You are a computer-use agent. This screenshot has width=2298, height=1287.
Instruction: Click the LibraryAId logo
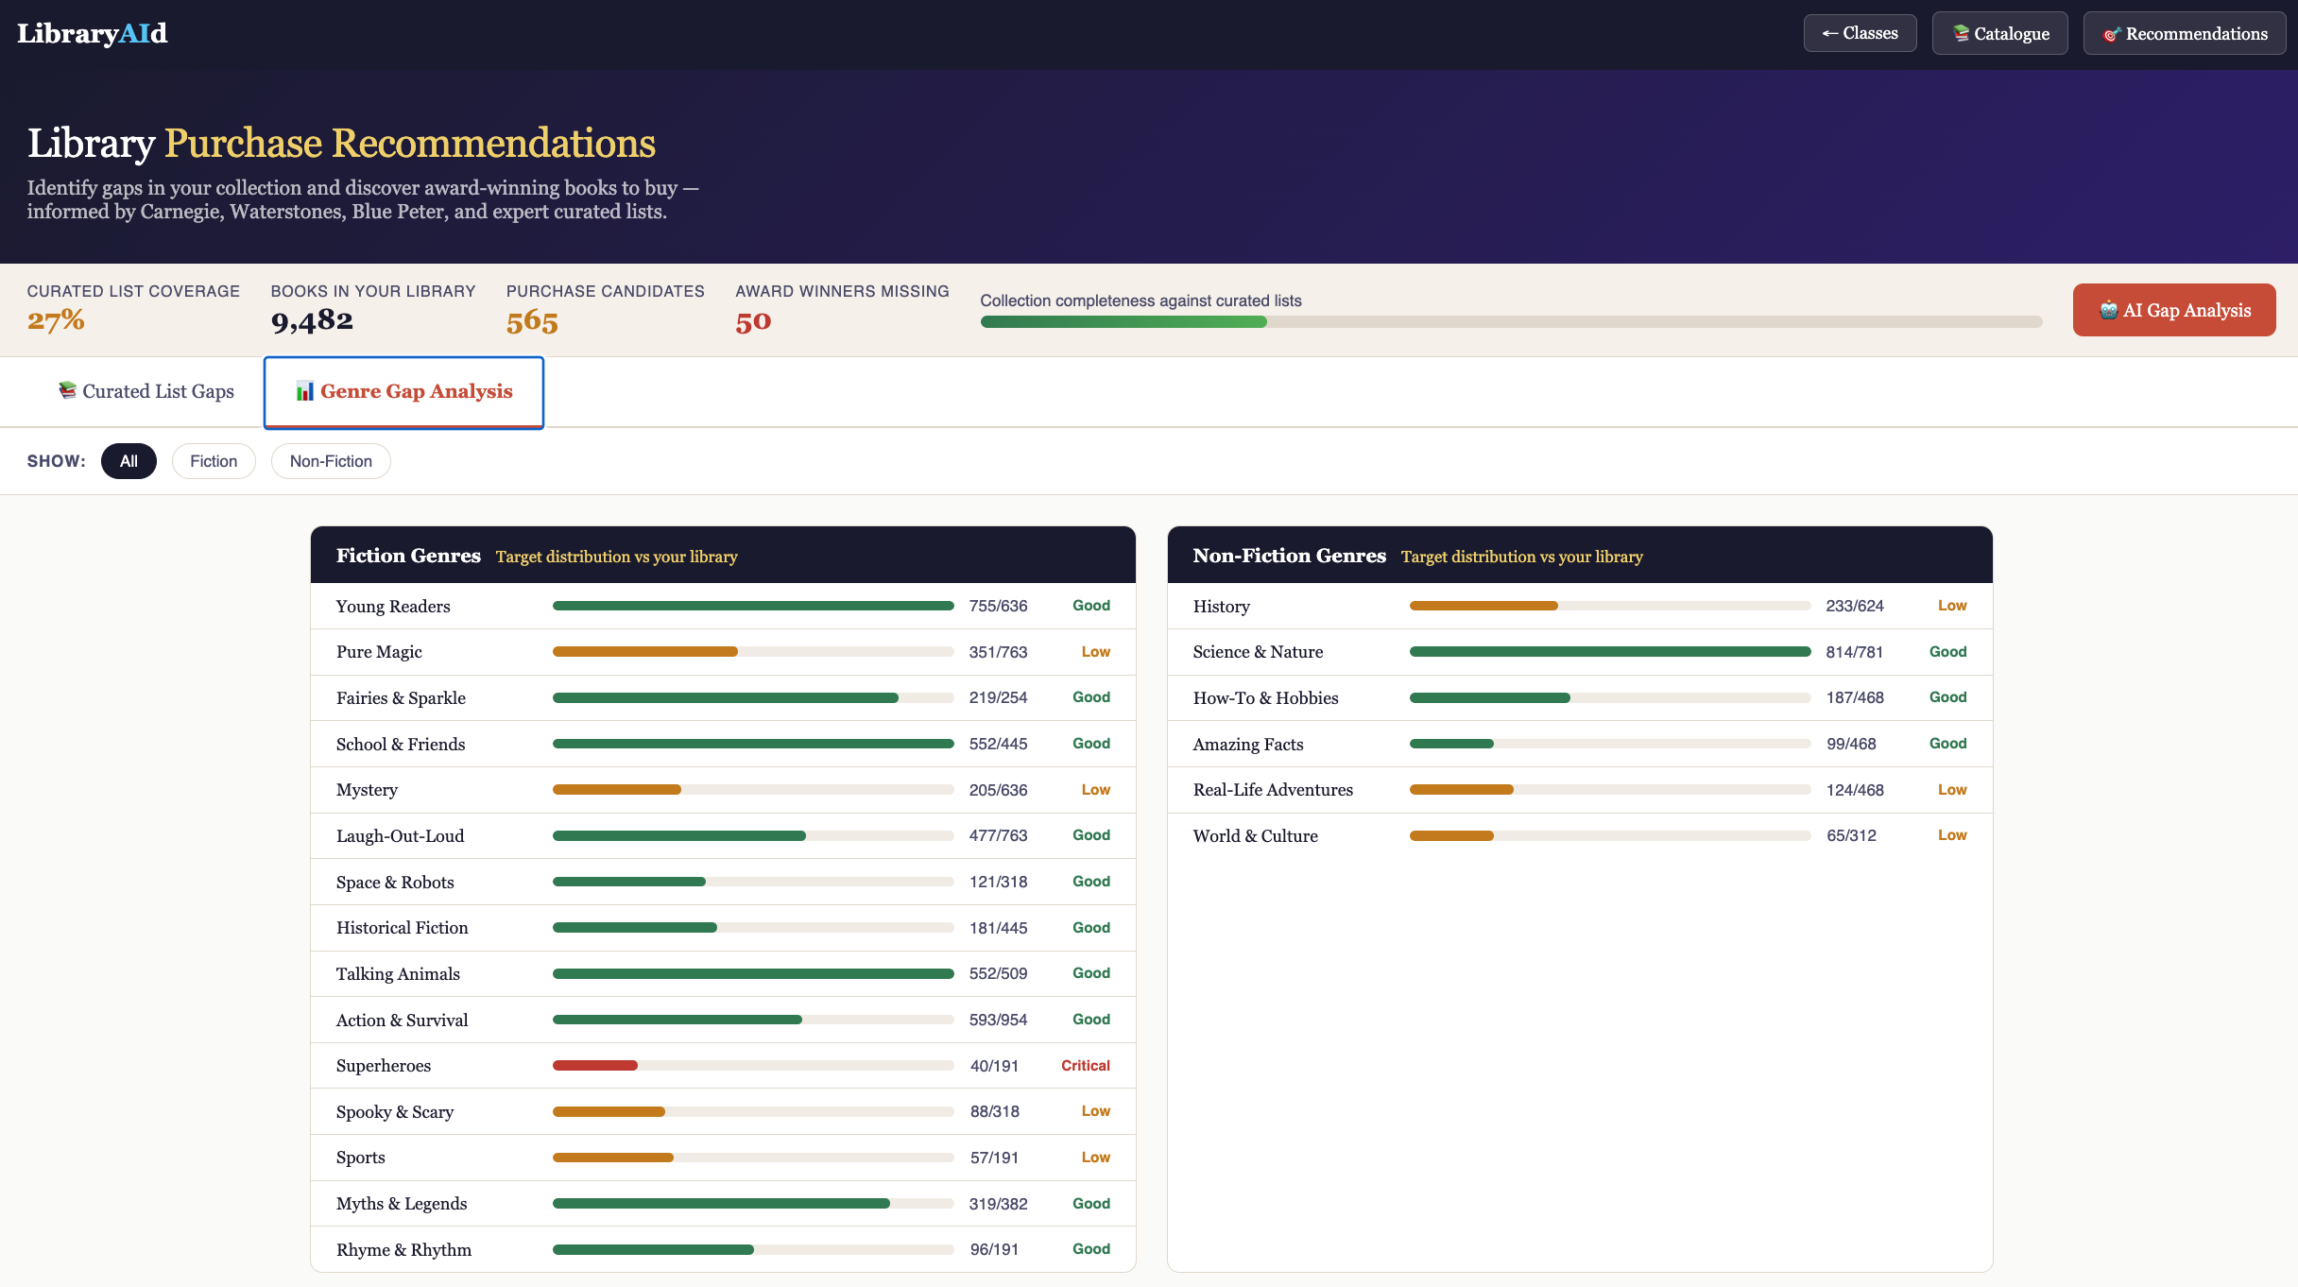click(x=92, y=33)
